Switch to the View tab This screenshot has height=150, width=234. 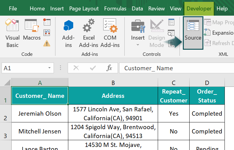(x=175, y=9)
